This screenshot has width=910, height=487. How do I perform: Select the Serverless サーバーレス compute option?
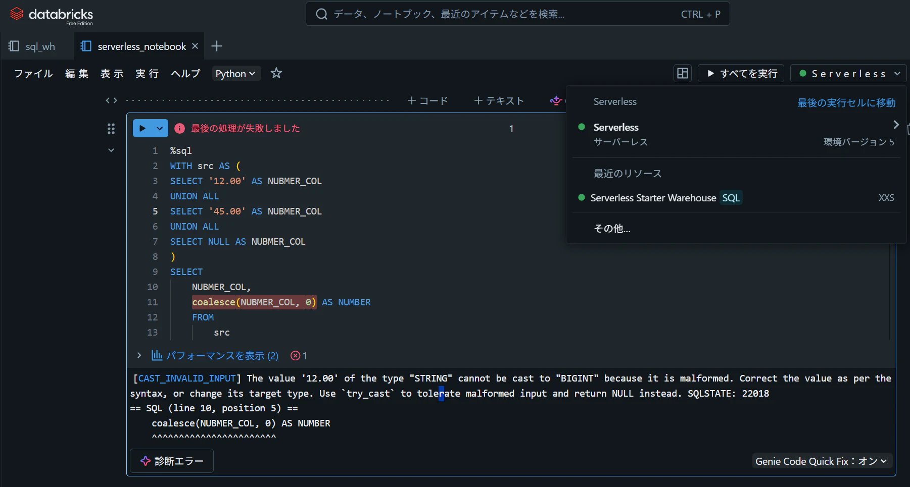[x=736, y=134]
